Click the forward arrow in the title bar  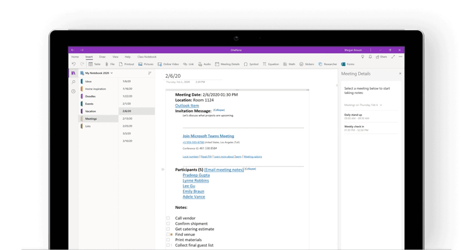[x=82, y=50]
